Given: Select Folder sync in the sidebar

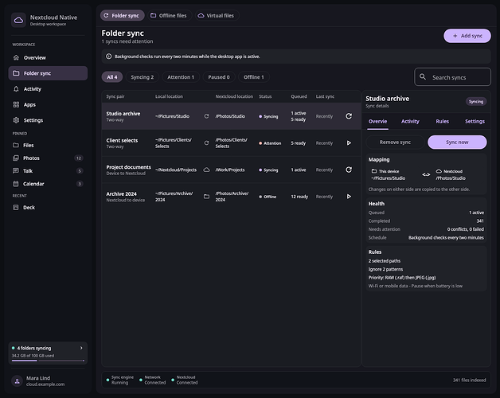Looking at the screenshot, I should pos(48,73).
